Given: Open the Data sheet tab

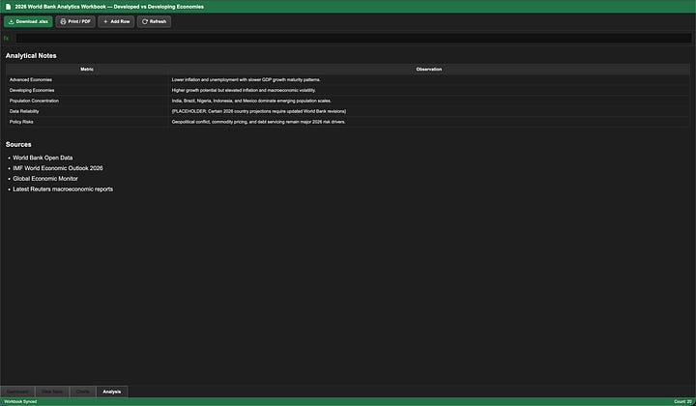Looking at the screenshot, I should [x=52, y=391].
